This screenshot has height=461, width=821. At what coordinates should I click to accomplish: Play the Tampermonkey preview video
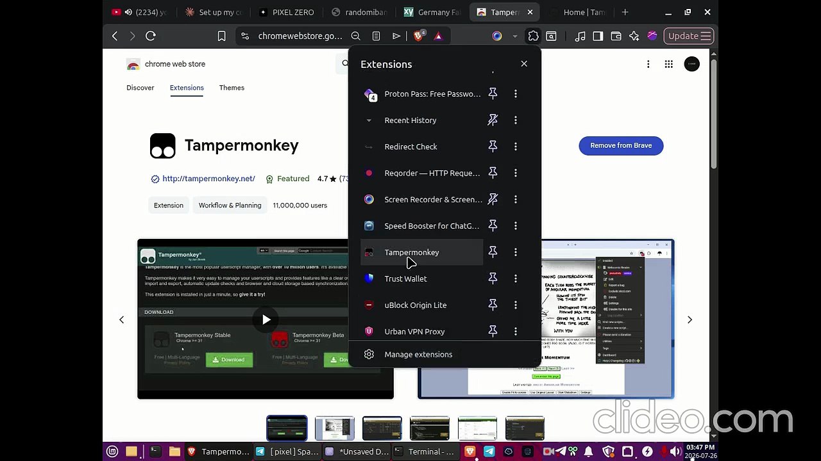click(x=266, y=319)
